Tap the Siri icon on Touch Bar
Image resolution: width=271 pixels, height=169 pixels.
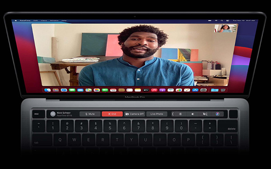point(217,114)
